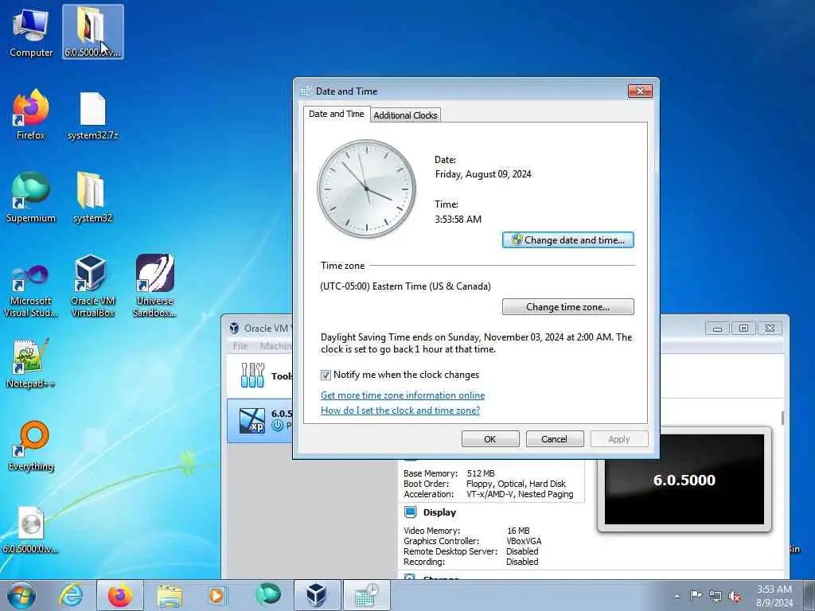
Task: Select the system32 folder icon
Action: (x=92, y=197)
